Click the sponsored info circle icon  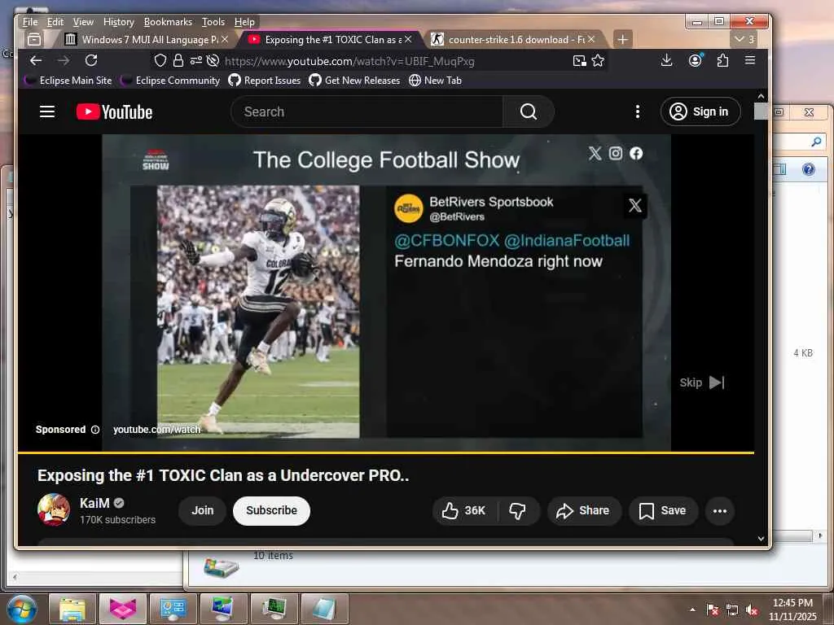click(x=95, y=430)
